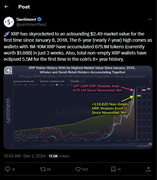Click the 56 reposts count
This screenshot has width=157, height=180.
click(x=49, y=169)
